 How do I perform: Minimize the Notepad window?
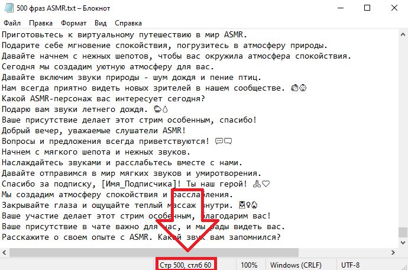(341, 8)
